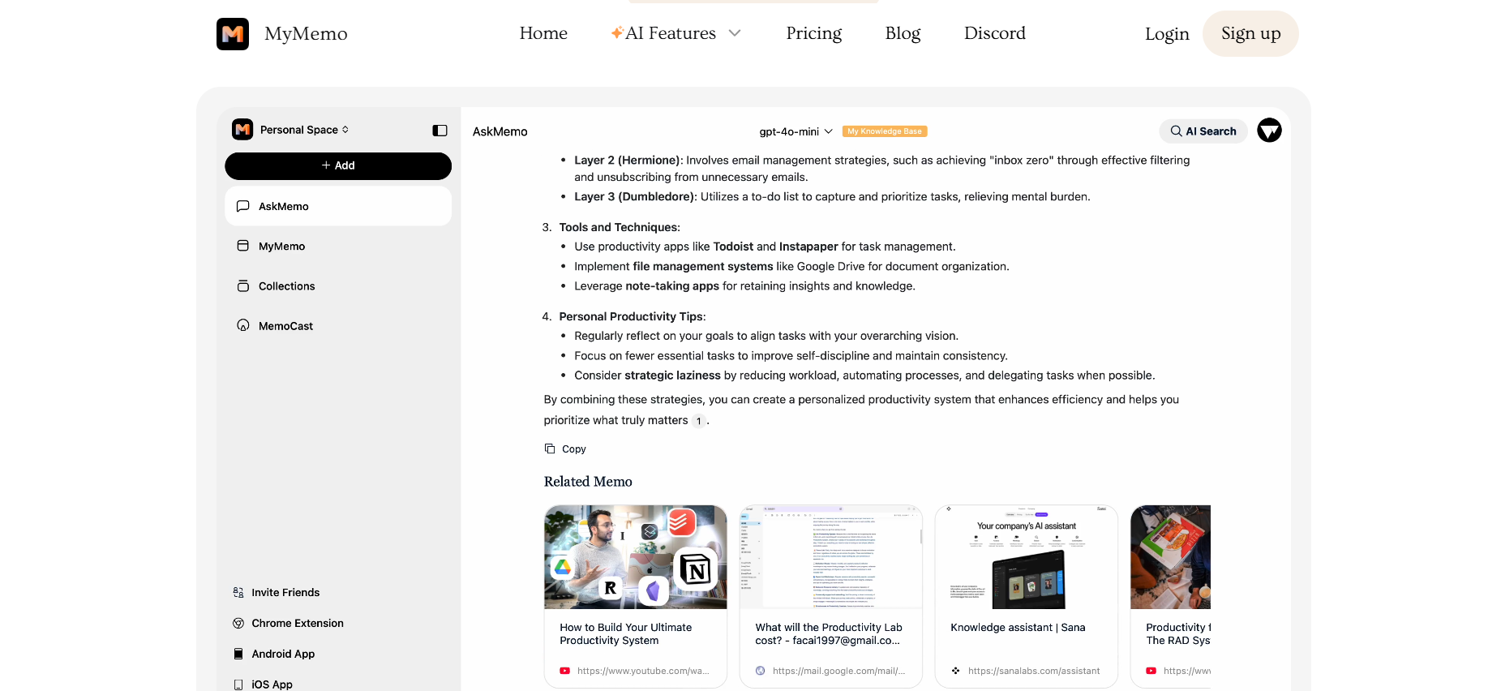Click the black Add button
Screen dimensions: 1501x691
[338, 165]
